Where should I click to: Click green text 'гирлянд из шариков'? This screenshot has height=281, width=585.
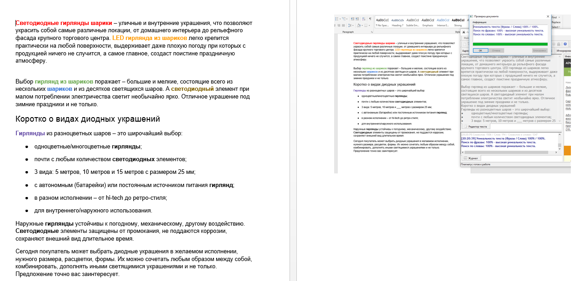[x=64, y=82]
